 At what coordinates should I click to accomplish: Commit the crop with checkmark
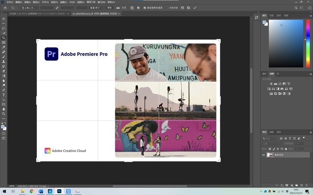click(195, 8)
